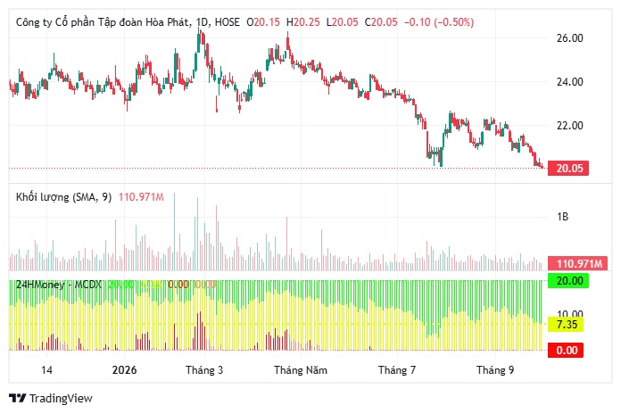Screen dimensions: 621x414
Task: Click the Tháng 3 label on time axis
Action: (204, 370)
